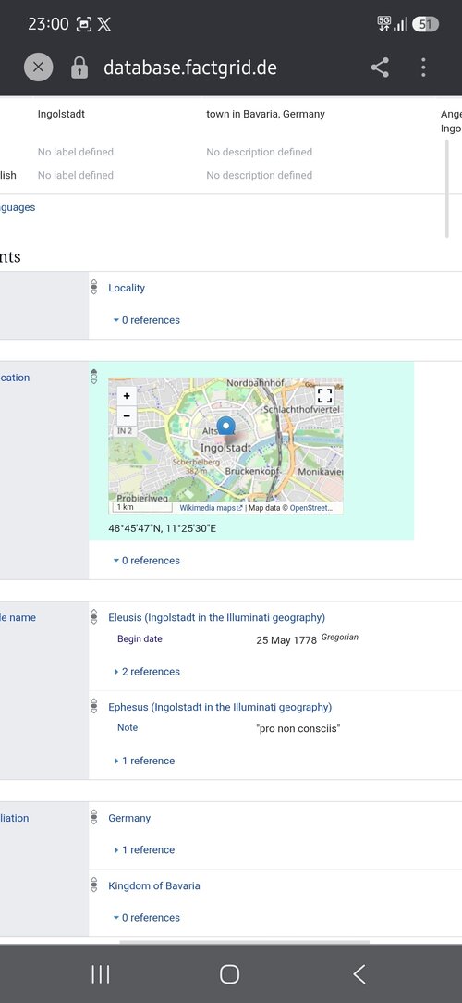462x1003 pixels.
Task: Expand 0 references under Locality
Action: (x=147, y=320)
